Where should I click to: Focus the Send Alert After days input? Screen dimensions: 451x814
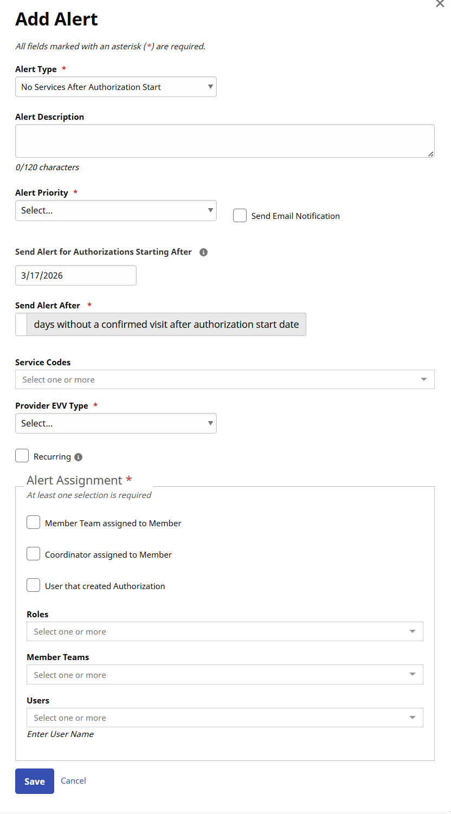tap(21, 325)
